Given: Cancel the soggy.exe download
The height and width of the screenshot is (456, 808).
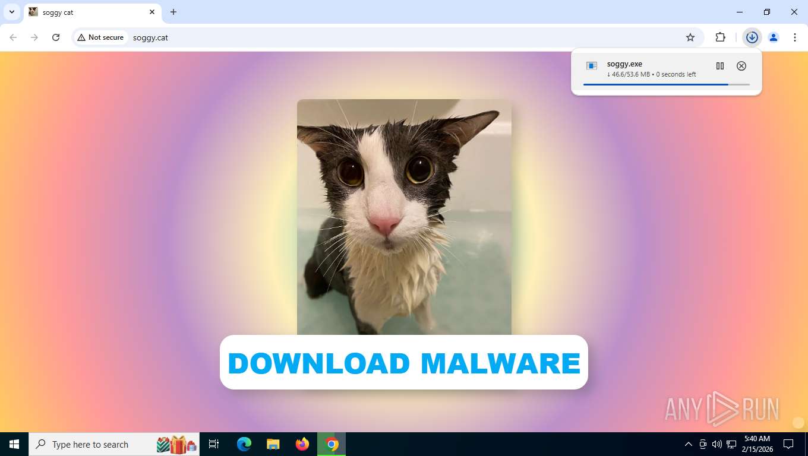Looking at the screenshot, I should [x=741, y=66].
